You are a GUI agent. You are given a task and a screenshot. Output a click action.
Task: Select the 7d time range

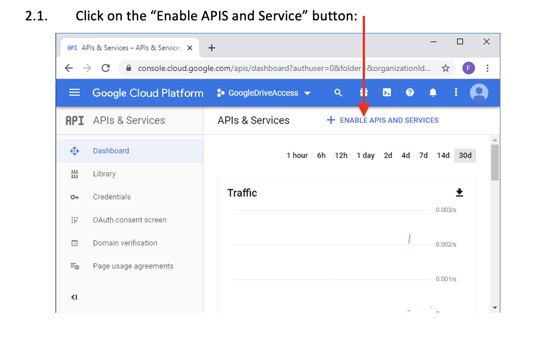pyautogui.click(x=423, y=155)
